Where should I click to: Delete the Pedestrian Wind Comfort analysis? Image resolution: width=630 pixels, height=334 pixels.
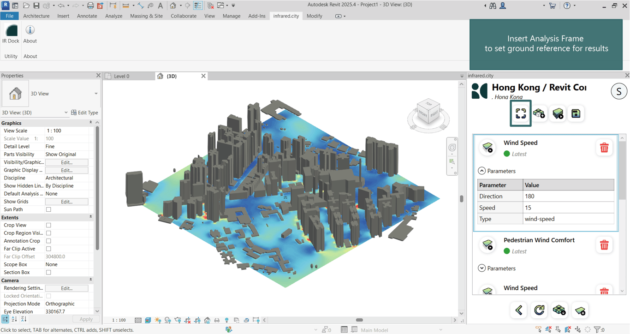coord(604,245)
